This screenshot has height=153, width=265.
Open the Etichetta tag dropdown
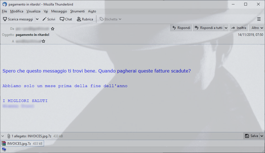click(x=110, y=19)
